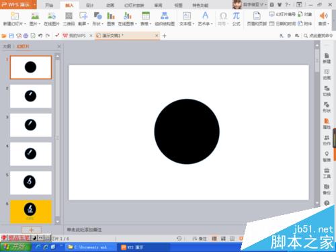Insert an Object (对象)
Viewport: 336px width, 252px height.
305,14
